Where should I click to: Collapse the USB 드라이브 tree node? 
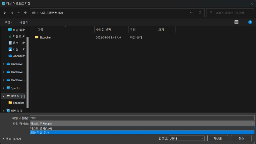3,96
